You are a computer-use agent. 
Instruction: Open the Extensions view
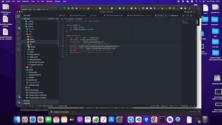pyautogui.click(x=18, y=39)
